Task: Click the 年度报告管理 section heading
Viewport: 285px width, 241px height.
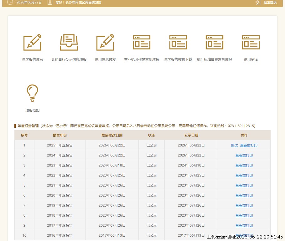Action: click(28, 126)
